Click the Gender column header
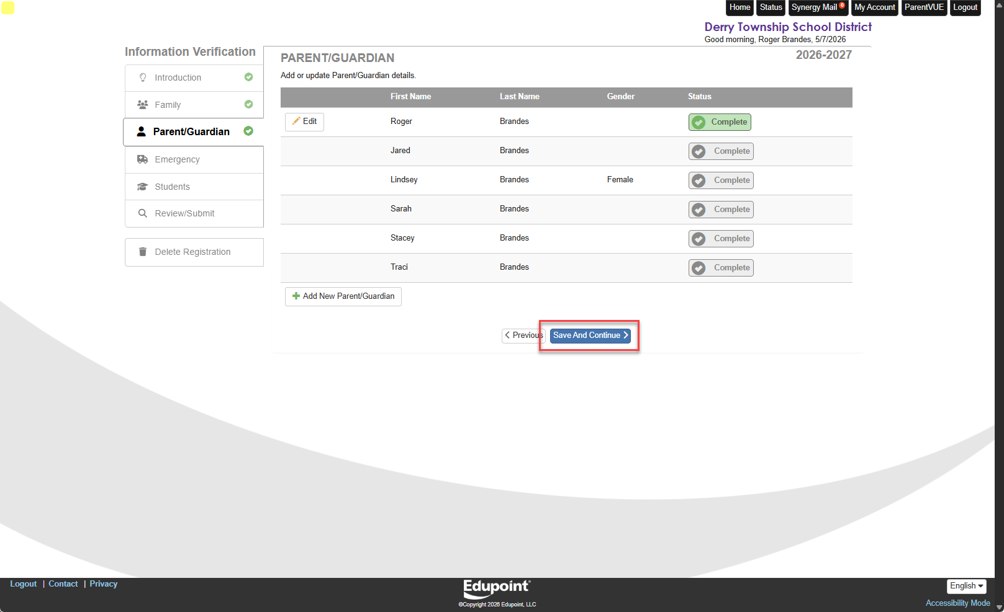Screen dimensions: 1004x612 point(621,97)
